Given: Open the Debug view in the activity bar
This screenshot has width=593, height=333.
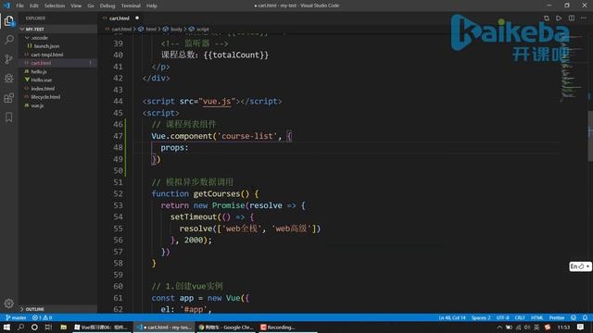Looking at the screenshot, I should pyautogui.click(x=9, y=78).
